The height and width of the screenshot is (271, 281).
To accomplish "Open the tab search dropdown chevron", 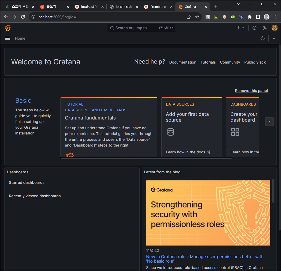I will coord(238,4).
